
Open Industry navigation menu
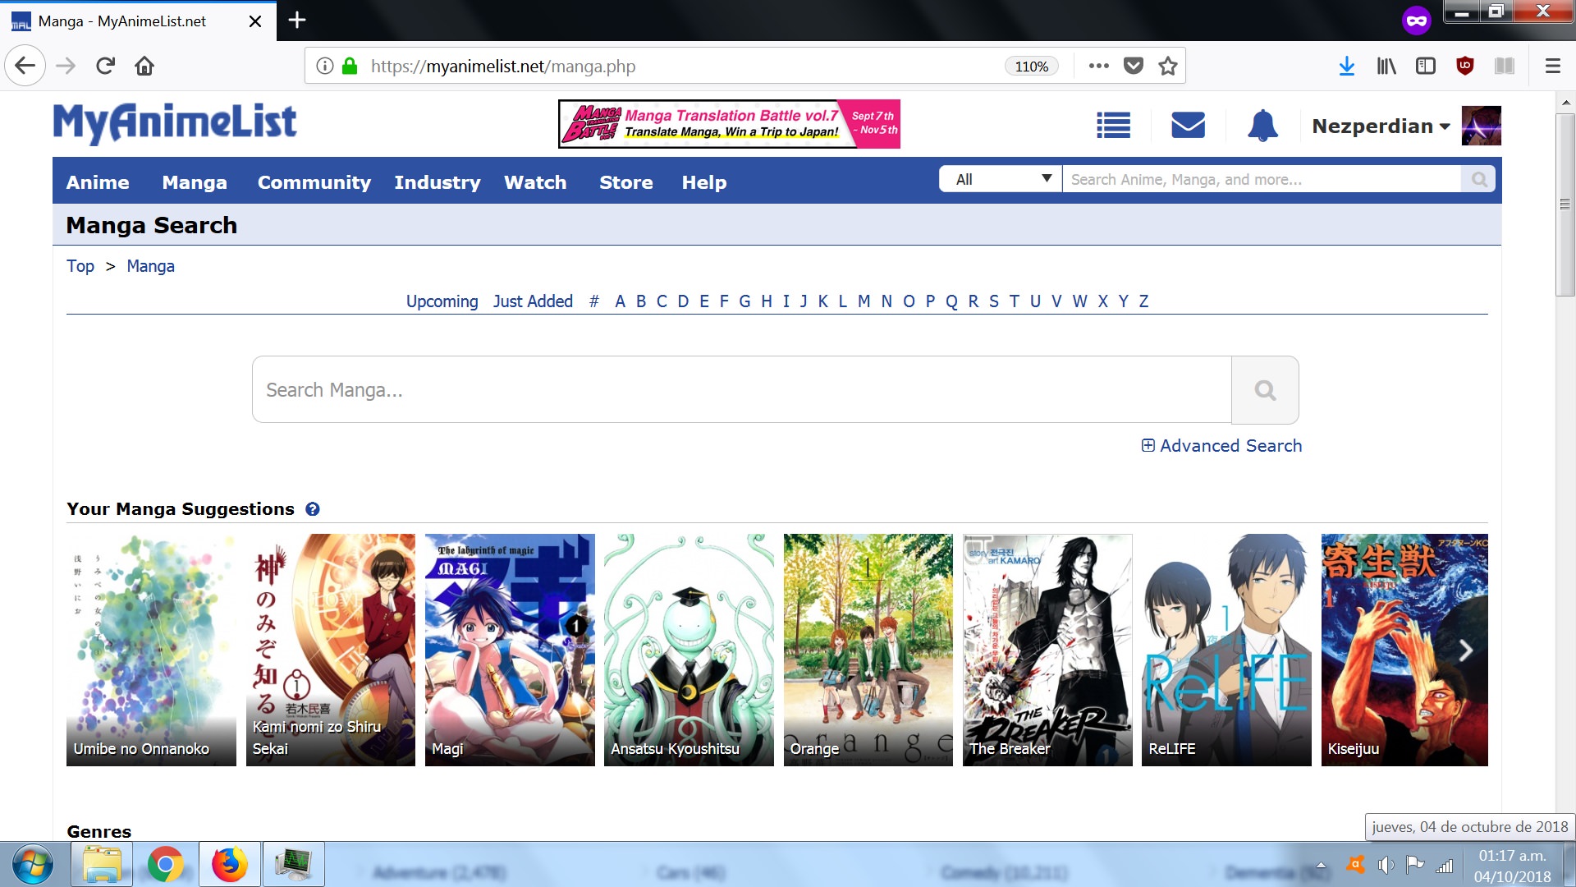tap(438, 182)
